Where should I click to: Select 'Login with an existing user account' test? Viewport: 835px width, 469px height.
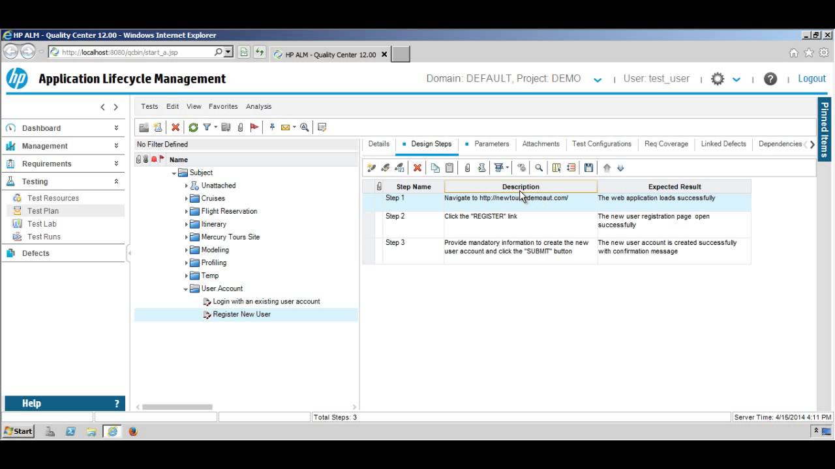pyautogui.click(x=266, y=302)
